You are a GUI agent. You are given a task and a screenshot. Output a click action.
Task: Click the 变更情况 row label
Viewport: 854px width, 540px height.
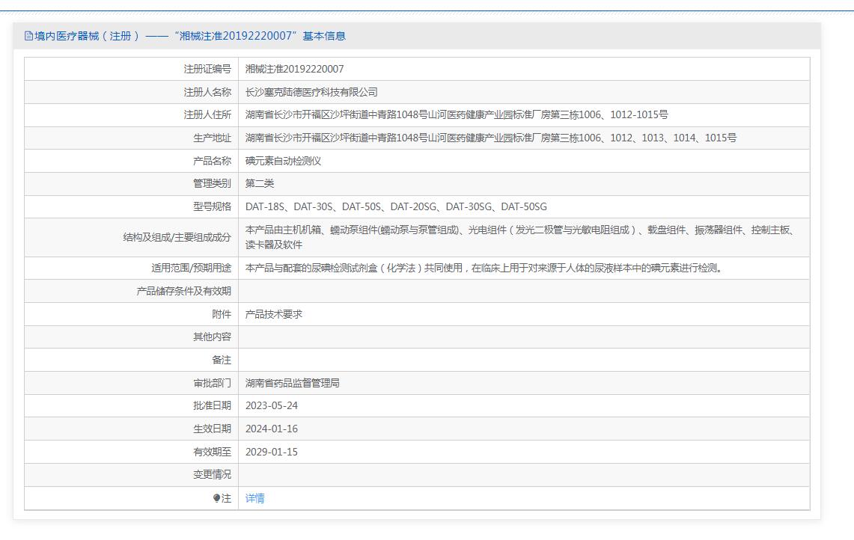[212, 474]
